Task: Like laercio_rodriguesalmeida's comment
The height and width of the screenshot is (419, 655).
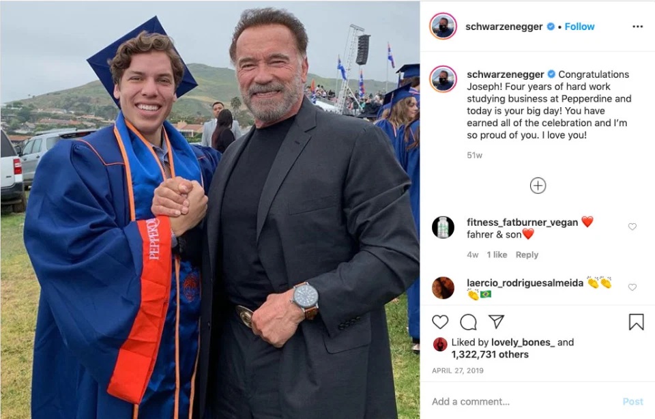Action: (632, 287)
